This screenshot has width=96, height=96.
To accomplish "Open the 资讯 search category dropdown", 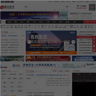I will pyautogui.click(x=26, y=7).
